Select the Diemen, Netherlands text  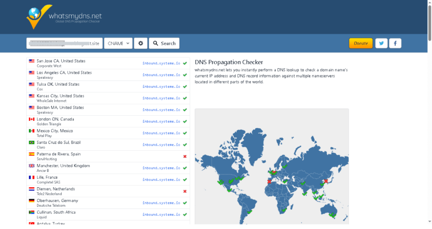click(56, 189)
